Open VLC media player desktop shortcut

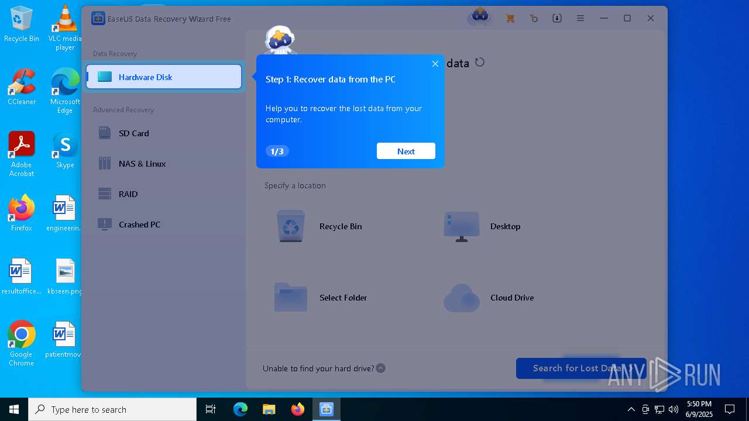coord(65,28)
